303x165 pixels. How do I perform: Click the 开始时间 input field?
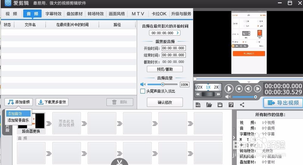tap(174, 48)
